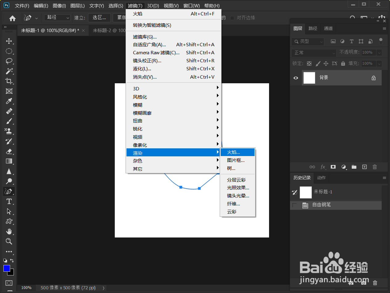Toggle shape layer filter
Viewport: 390px width, 293px height.
(361, 41)
